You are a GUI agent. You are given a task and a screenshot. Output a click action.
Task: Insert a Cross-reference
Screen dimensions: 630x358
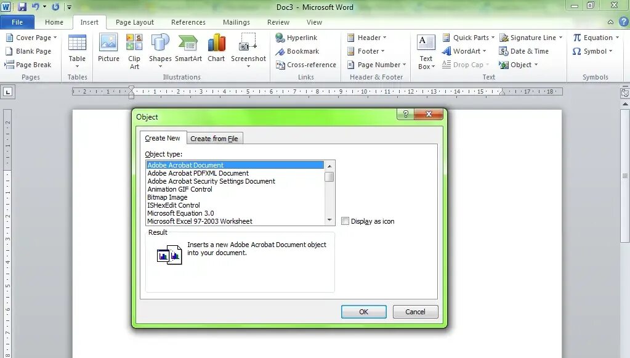click(x=305, y=65)
